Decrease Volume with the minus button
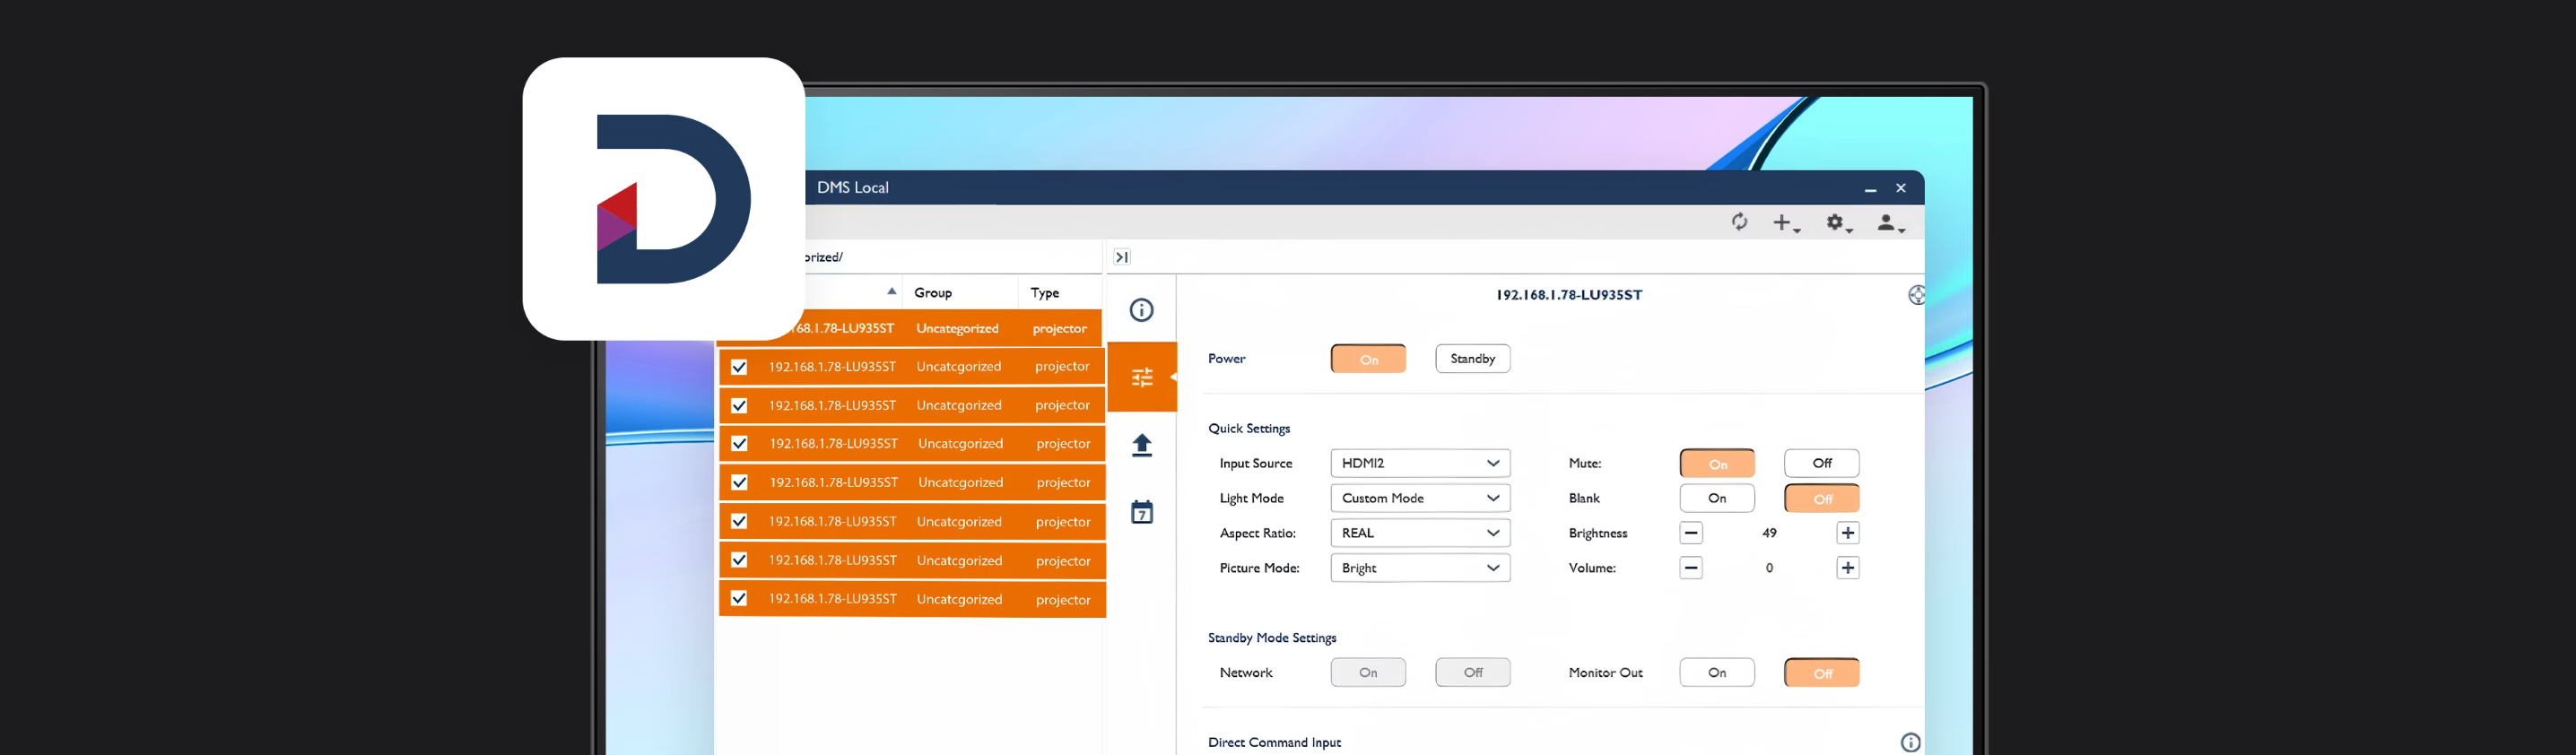The width and height of the screenshot is (2576, 755). [x=1690, y=568]
